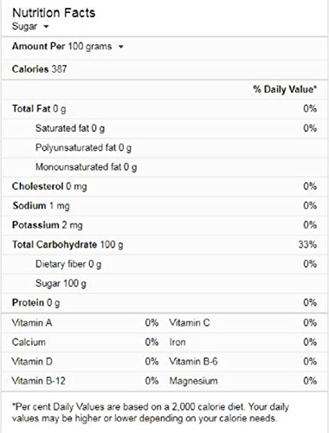
Task: Click the 33% daily value figure
Action: pos(307,245)
